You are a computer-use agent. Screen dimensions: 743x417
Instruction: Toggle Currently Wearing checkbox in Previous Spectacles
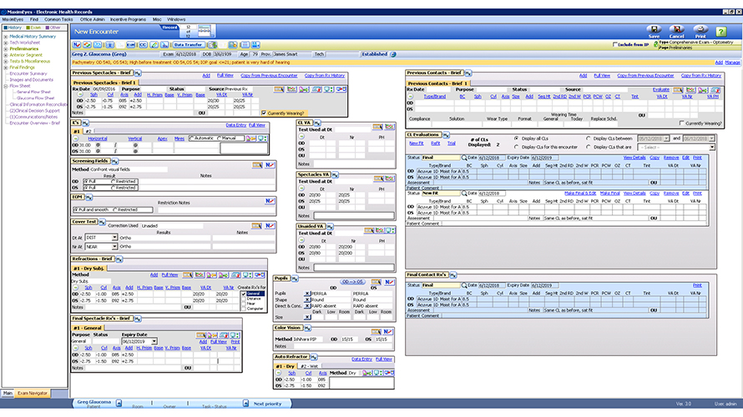[x=264, y=113]
